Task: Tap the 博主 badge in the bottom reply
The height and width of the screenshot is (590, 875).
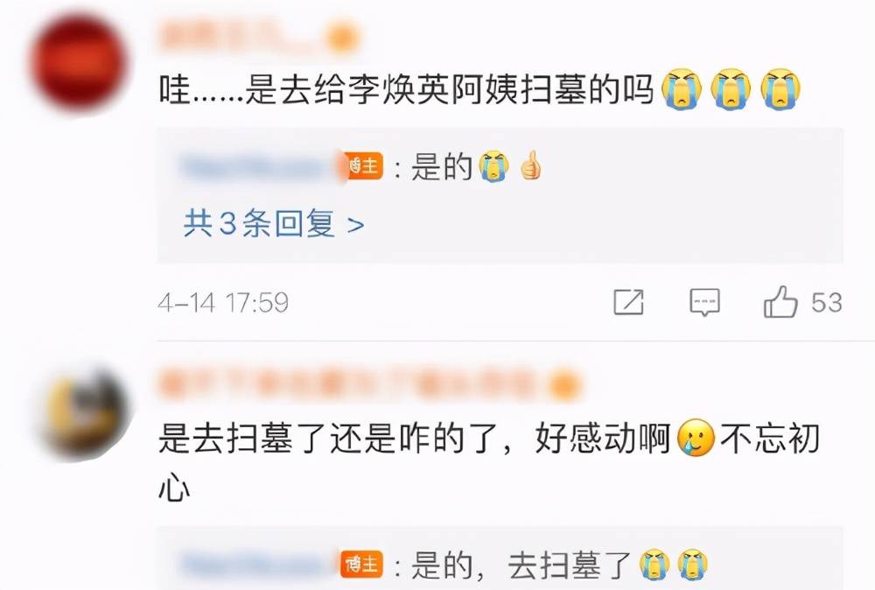Action: point(362,565)
